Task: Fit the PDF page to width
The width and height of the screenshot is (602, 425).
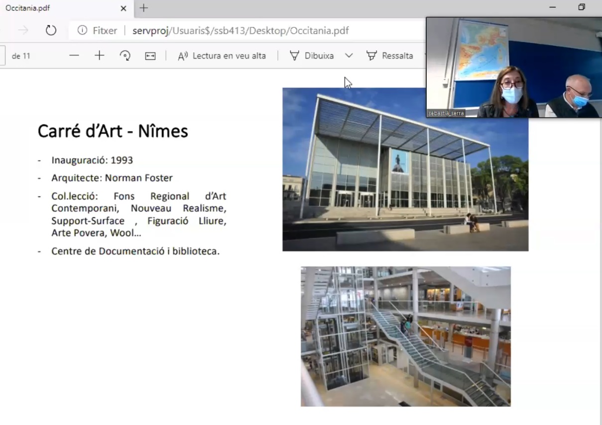Action: tap(150, 56)
